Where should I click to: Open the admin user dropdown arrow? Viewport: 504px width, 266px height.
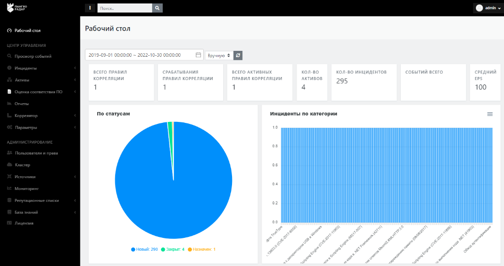coord(499,8)
